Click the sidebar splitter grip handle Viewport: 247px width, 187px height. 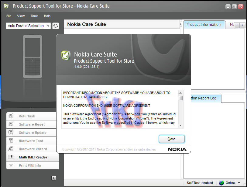pos(32,108)
